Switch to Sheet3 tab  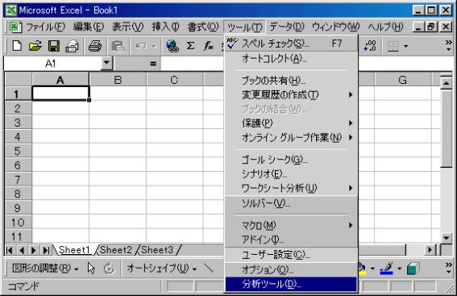coord(157,250)
